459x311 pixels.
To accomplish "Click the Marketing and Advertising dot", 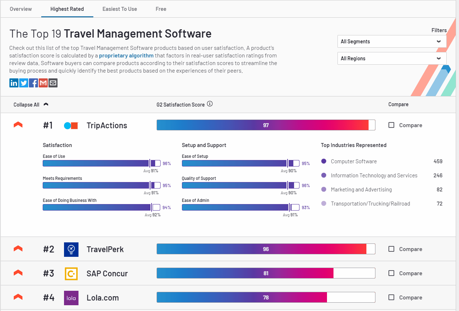I will (324, 189).
